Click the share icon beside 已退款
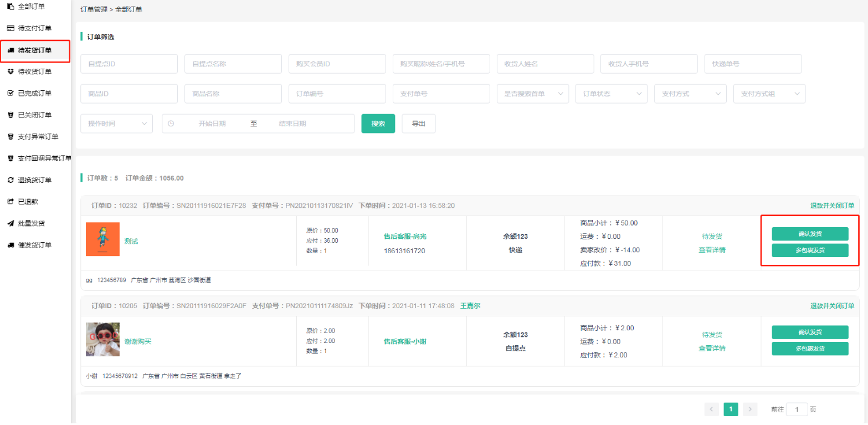The image size is (868, 425). coord(10,202)
